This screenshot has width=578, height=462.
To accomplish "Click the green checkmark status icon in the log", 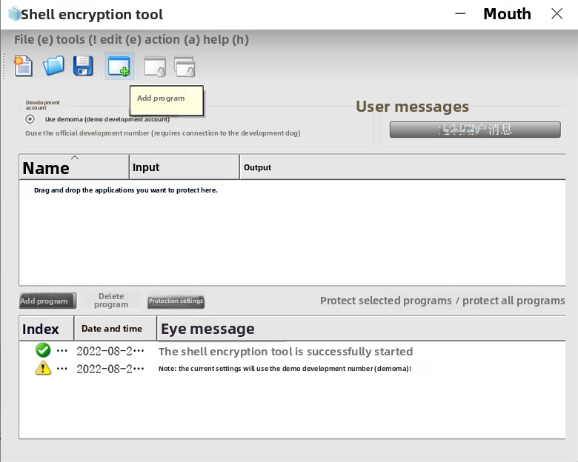I will [43, 350].
